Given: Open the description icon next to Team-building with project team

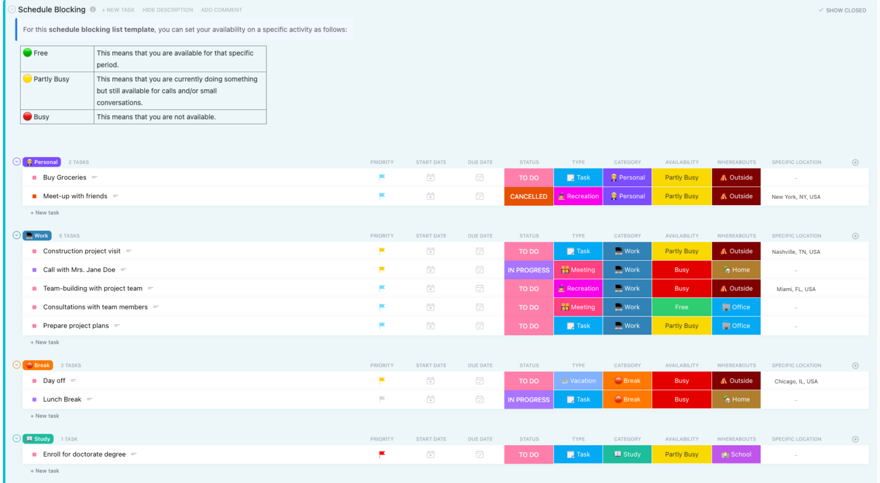Looking at the screenshot, I should point(149,288).
